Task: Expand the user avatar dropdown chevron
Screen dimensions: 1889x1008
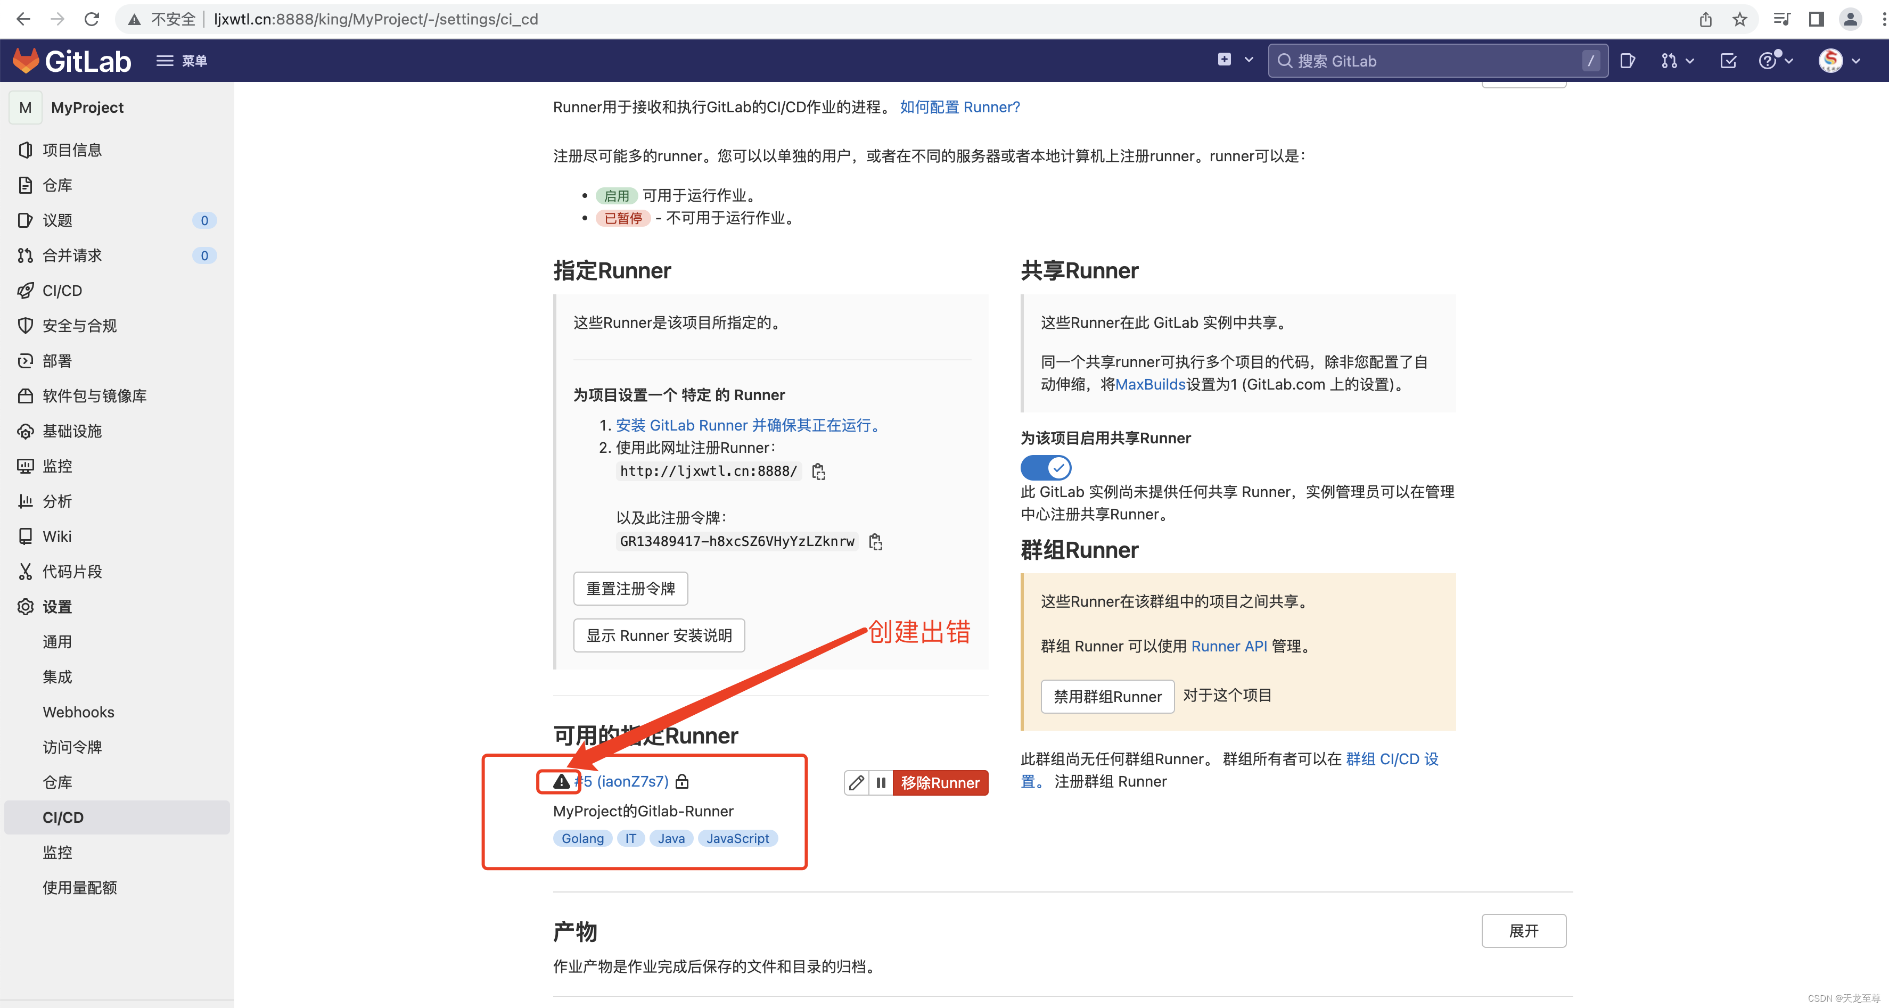Action: [x=1856, y=61]
